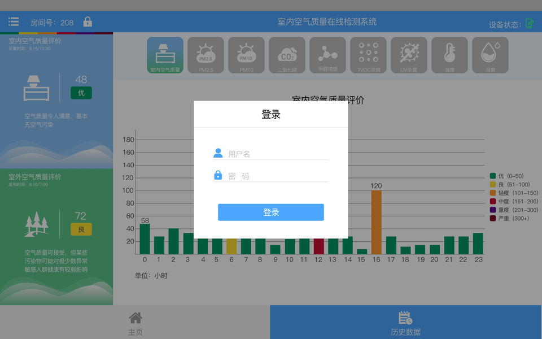Switch to the 历史数据 history tab

[x=406, y=322]
